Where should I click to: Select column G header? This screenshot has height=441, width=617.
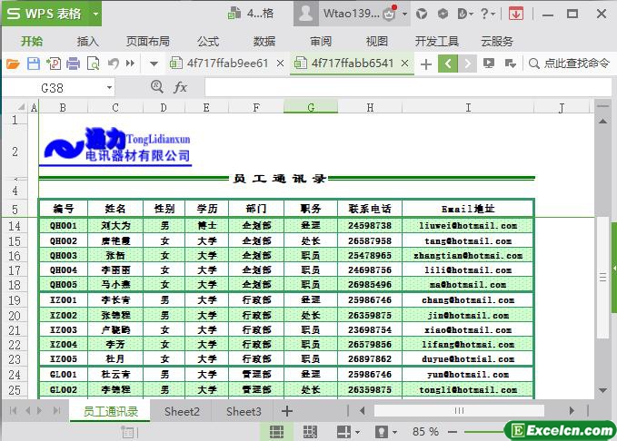[x=311, y=108]
